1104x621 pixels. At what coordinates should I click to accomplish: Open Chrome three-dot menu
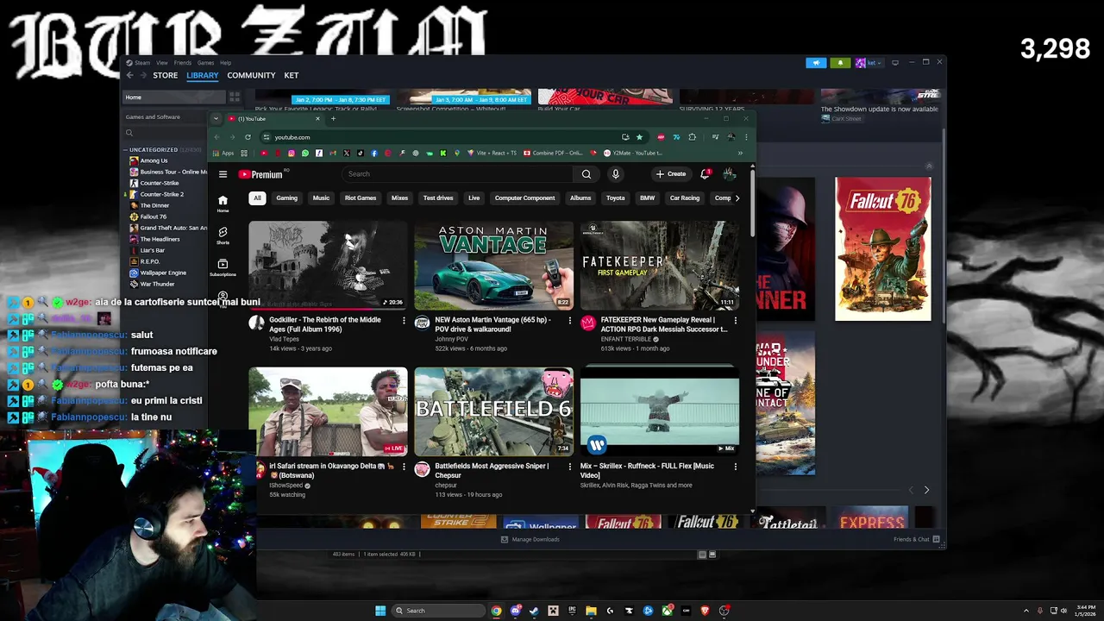746,137
